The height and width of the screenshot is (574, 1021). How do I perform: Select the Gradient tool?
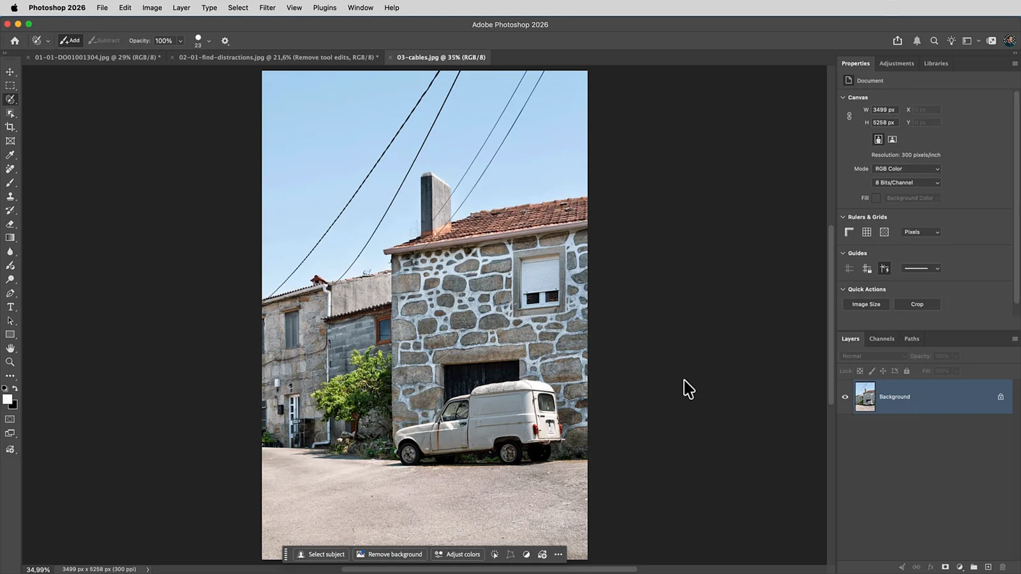(10, 237)
